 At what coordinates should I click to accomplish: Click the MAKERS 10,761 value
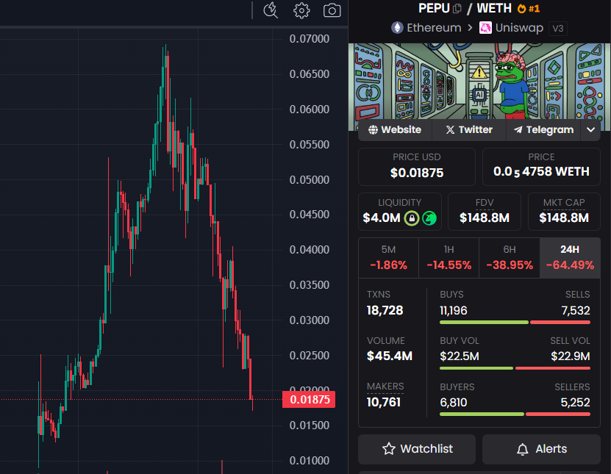[383, 402]
